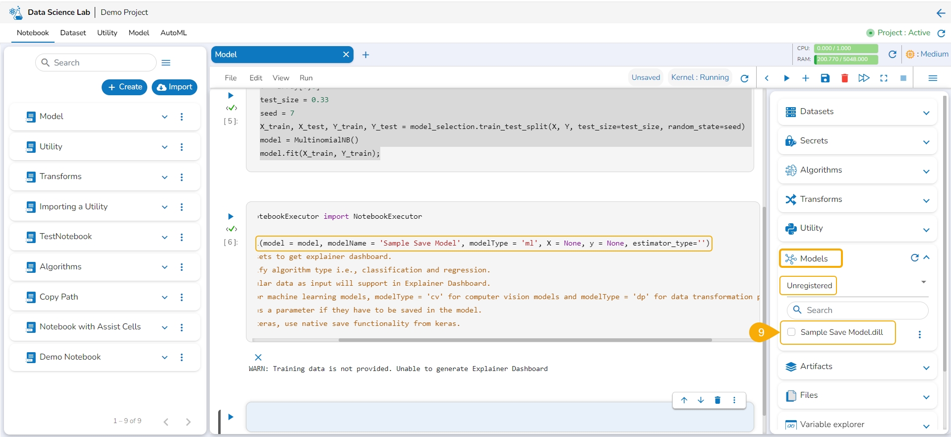Screen dimensions: 951x437
Task: Click the add cell plus icon in toolbar
Action: coord(806,78)
